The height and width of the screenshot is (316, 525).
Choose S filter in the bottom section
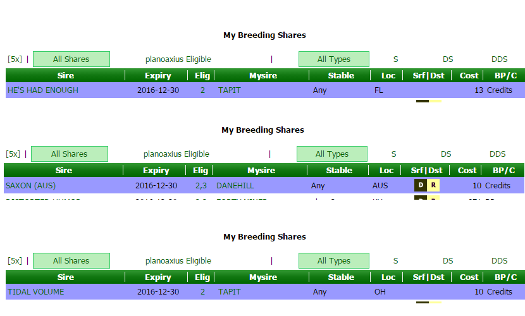(x=395, y=261)
